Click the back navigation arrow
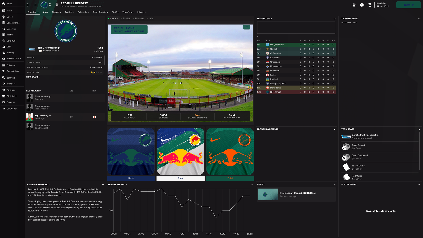 pos(28,5)
